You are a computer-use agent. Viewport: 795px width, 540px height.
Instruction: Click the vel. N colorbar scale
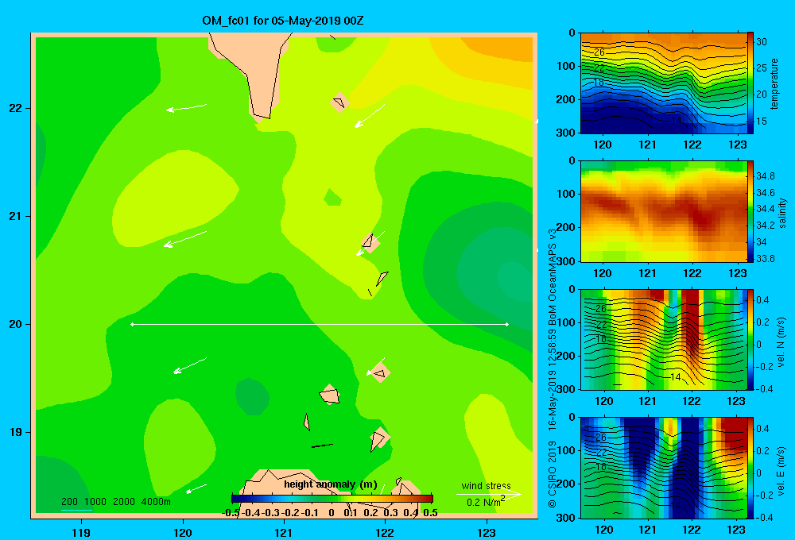(750, 339)
